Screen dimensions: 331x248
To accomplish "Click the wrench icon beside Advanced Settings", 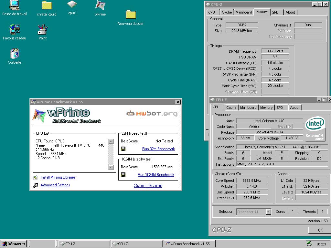I will coord(36,185).
